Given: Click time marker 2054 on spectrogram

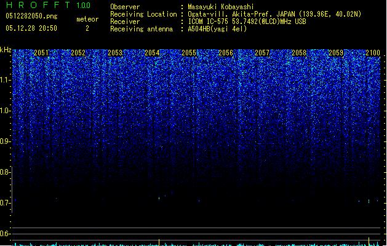Looking at the screenshot, I should click(x=152, y=53).
